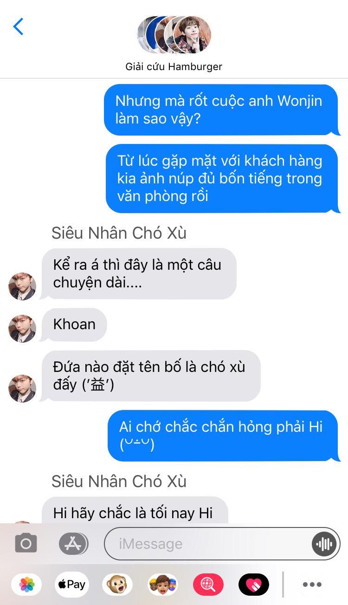Screen dimensions: 348x605
Task: Tap the avatar next to the Khoan message
Action: pos(22,329)
